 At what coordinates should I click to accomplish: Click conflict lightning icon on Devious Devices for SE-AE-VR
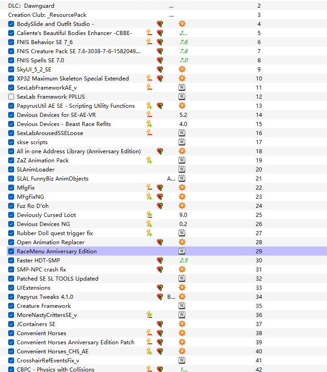tap(149, 115)
